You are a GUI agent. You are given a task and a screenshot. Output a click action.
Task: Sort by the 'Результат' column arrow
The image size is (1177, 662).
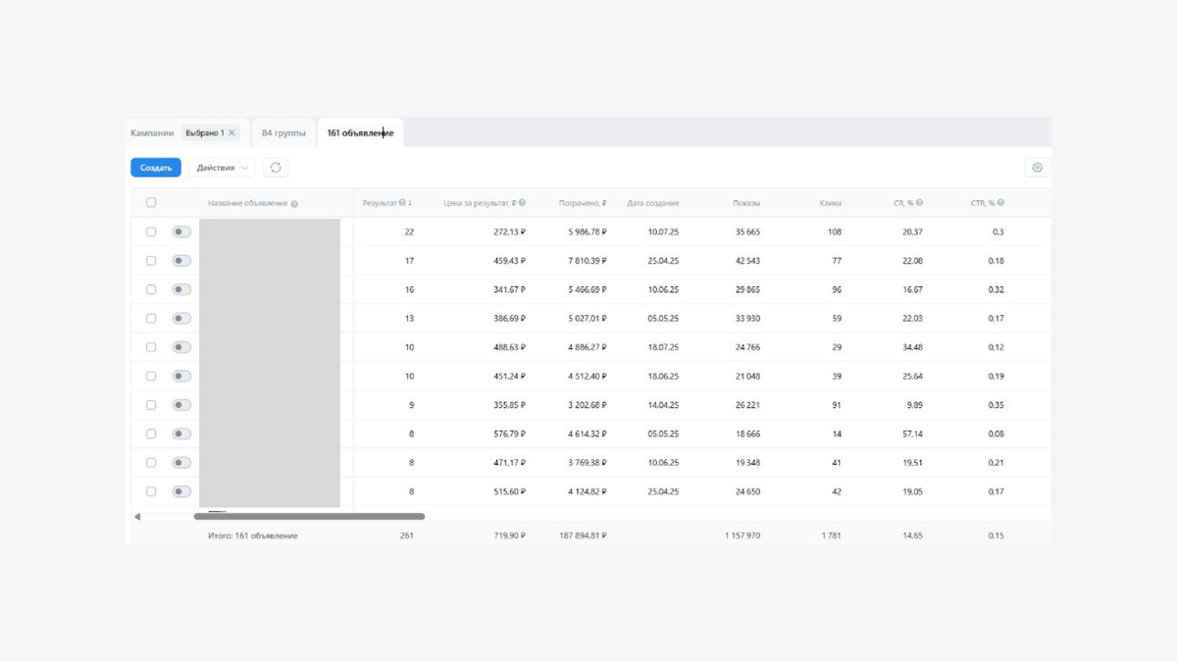pos(410,203)
